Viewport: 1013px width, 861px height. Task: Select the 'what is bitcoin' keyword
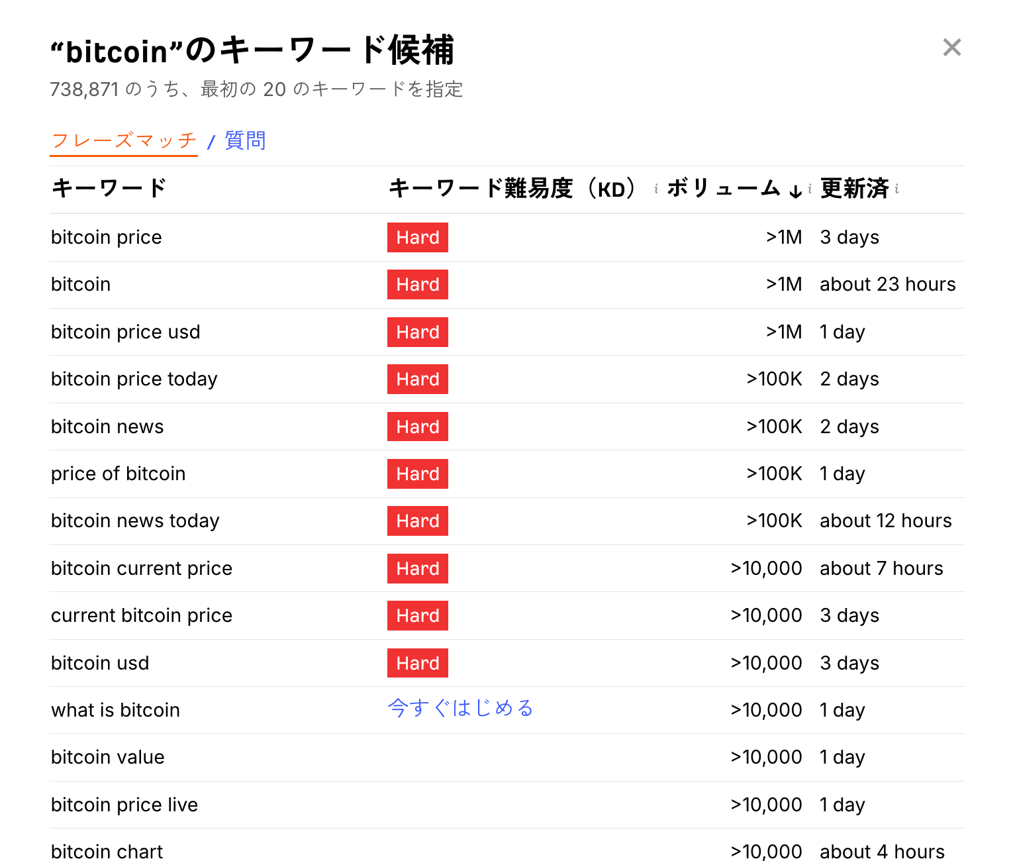coord(116,710)
